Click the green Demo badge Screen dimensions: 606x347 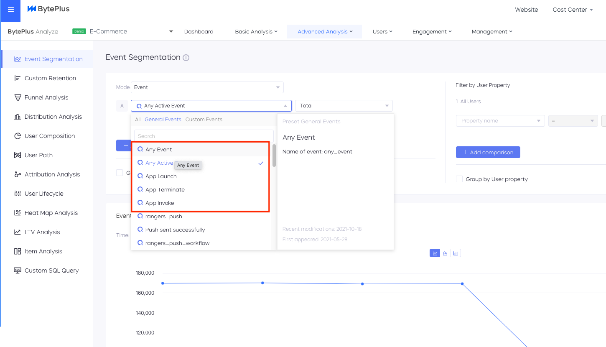[79, 31]
